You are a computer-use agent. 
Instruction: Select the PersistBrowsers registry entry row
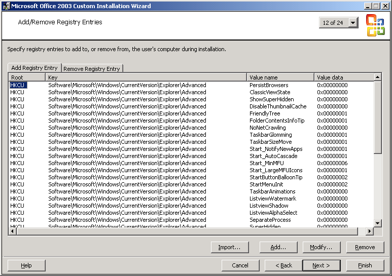(269, 85)
